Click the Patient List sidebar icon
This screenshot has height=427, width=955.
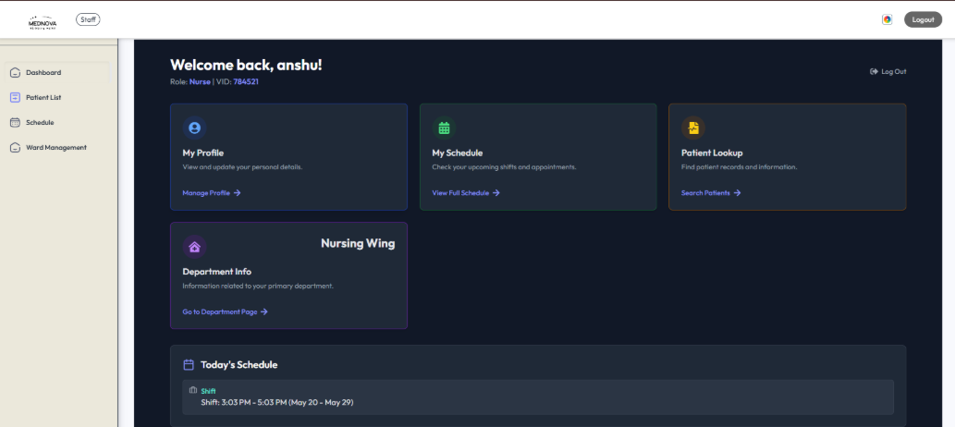click(16, 97)
